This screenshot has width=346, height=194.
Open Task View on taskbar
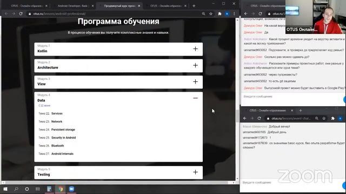38,189
